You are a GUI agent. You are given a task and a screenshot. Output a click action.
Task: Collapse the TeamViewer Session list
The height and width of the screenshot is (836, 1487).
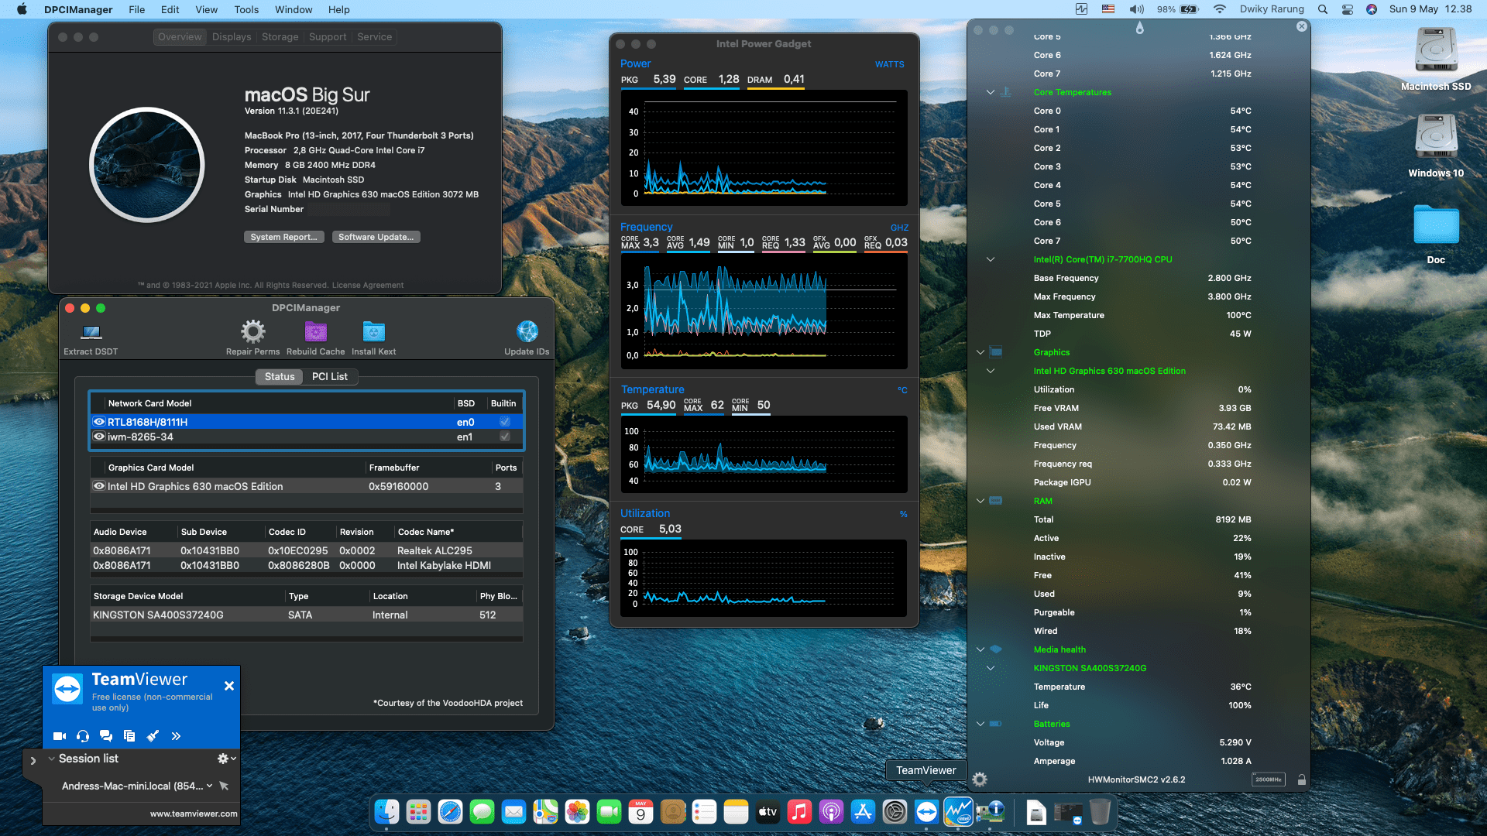[51, 759]
